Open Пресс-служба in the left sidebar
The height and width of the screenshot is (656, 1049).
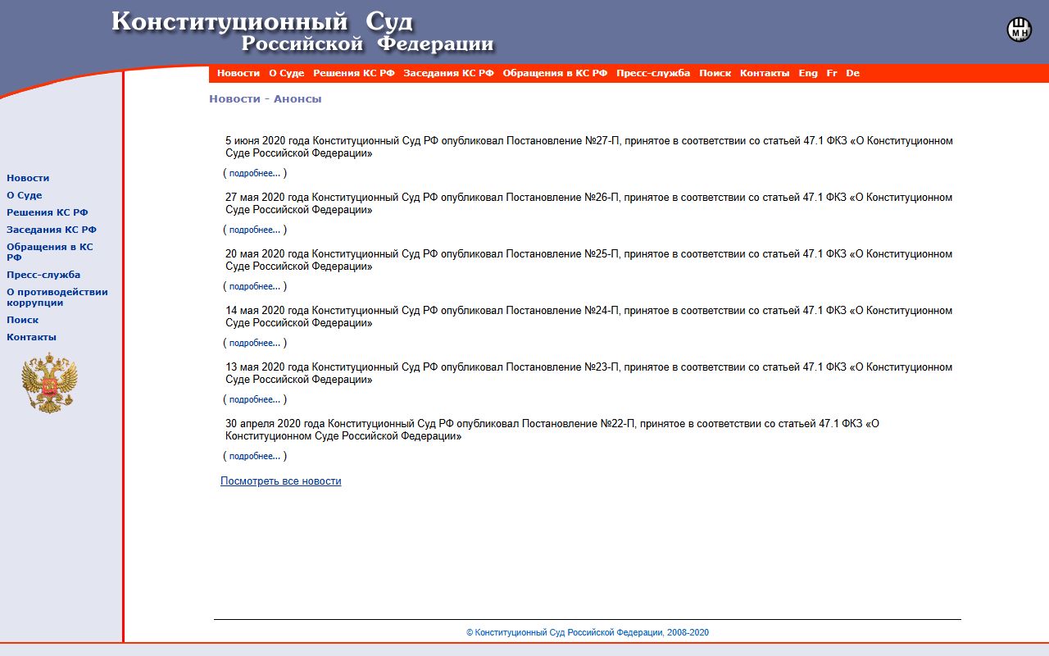[x=43, y=275]
